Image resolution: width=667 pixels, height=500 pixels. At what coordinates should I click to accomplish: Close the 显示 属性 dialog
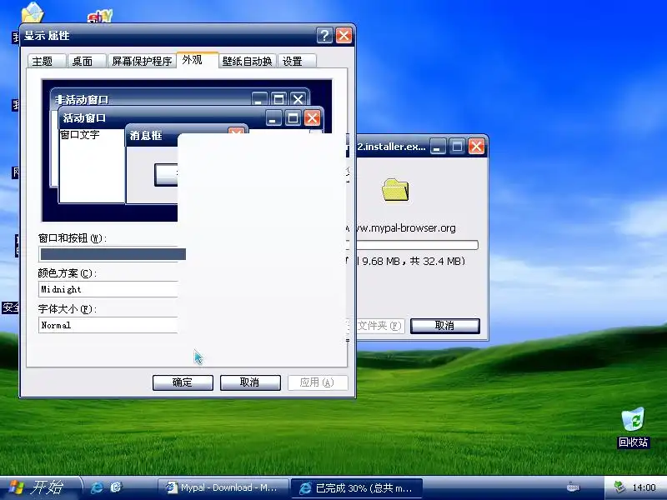[x=344, y=35]
